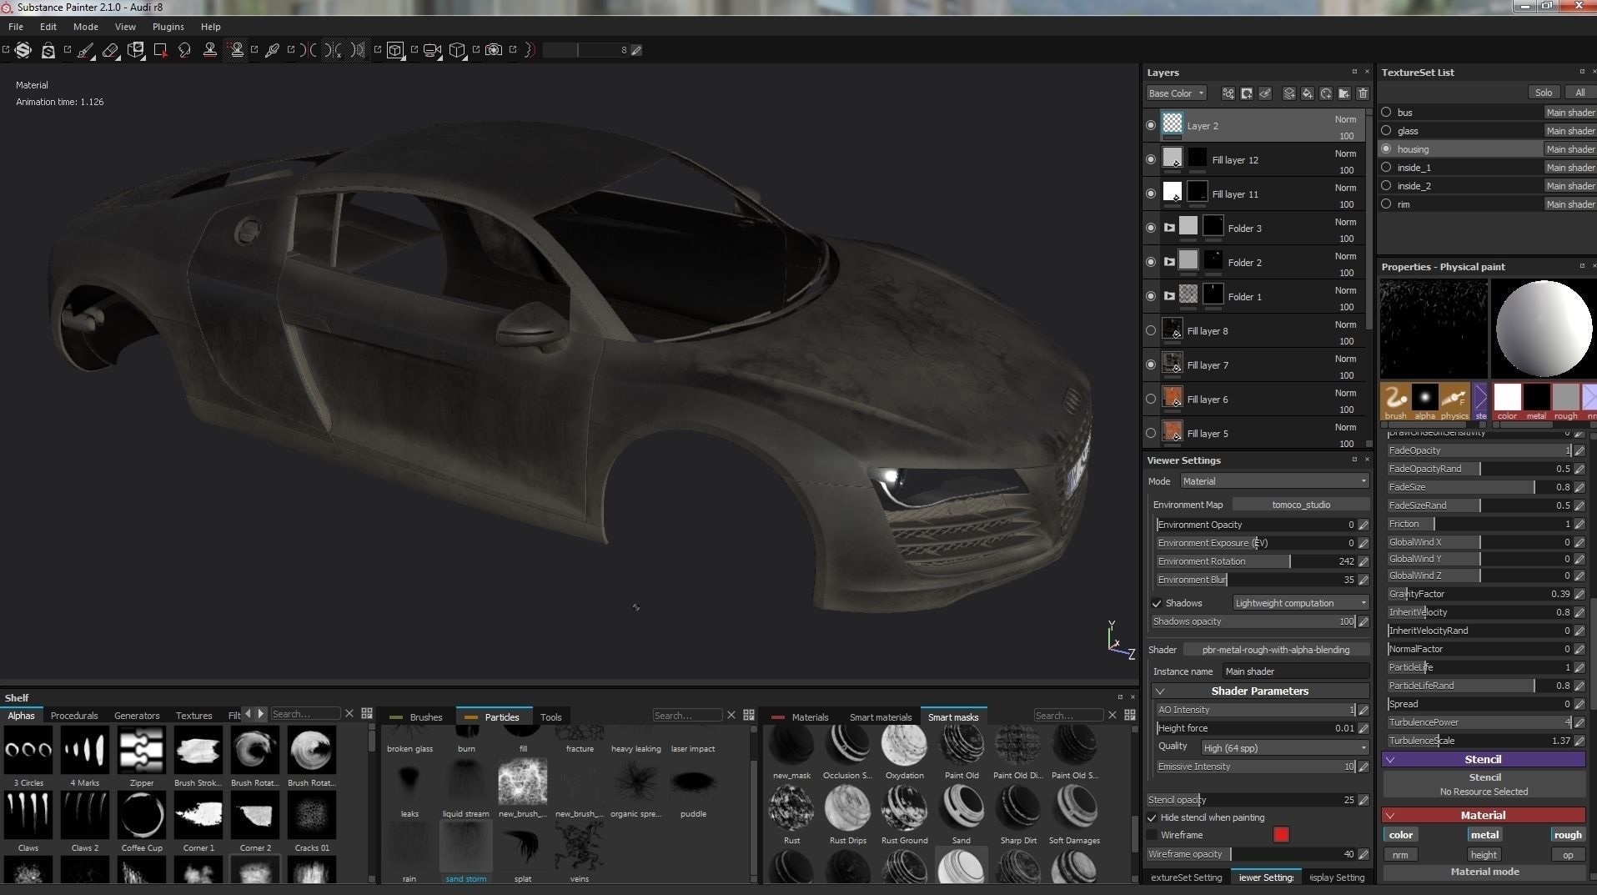1597x895 pixels.
Task: Collapse the Shader Parameters section
Action: (1160, 691)
